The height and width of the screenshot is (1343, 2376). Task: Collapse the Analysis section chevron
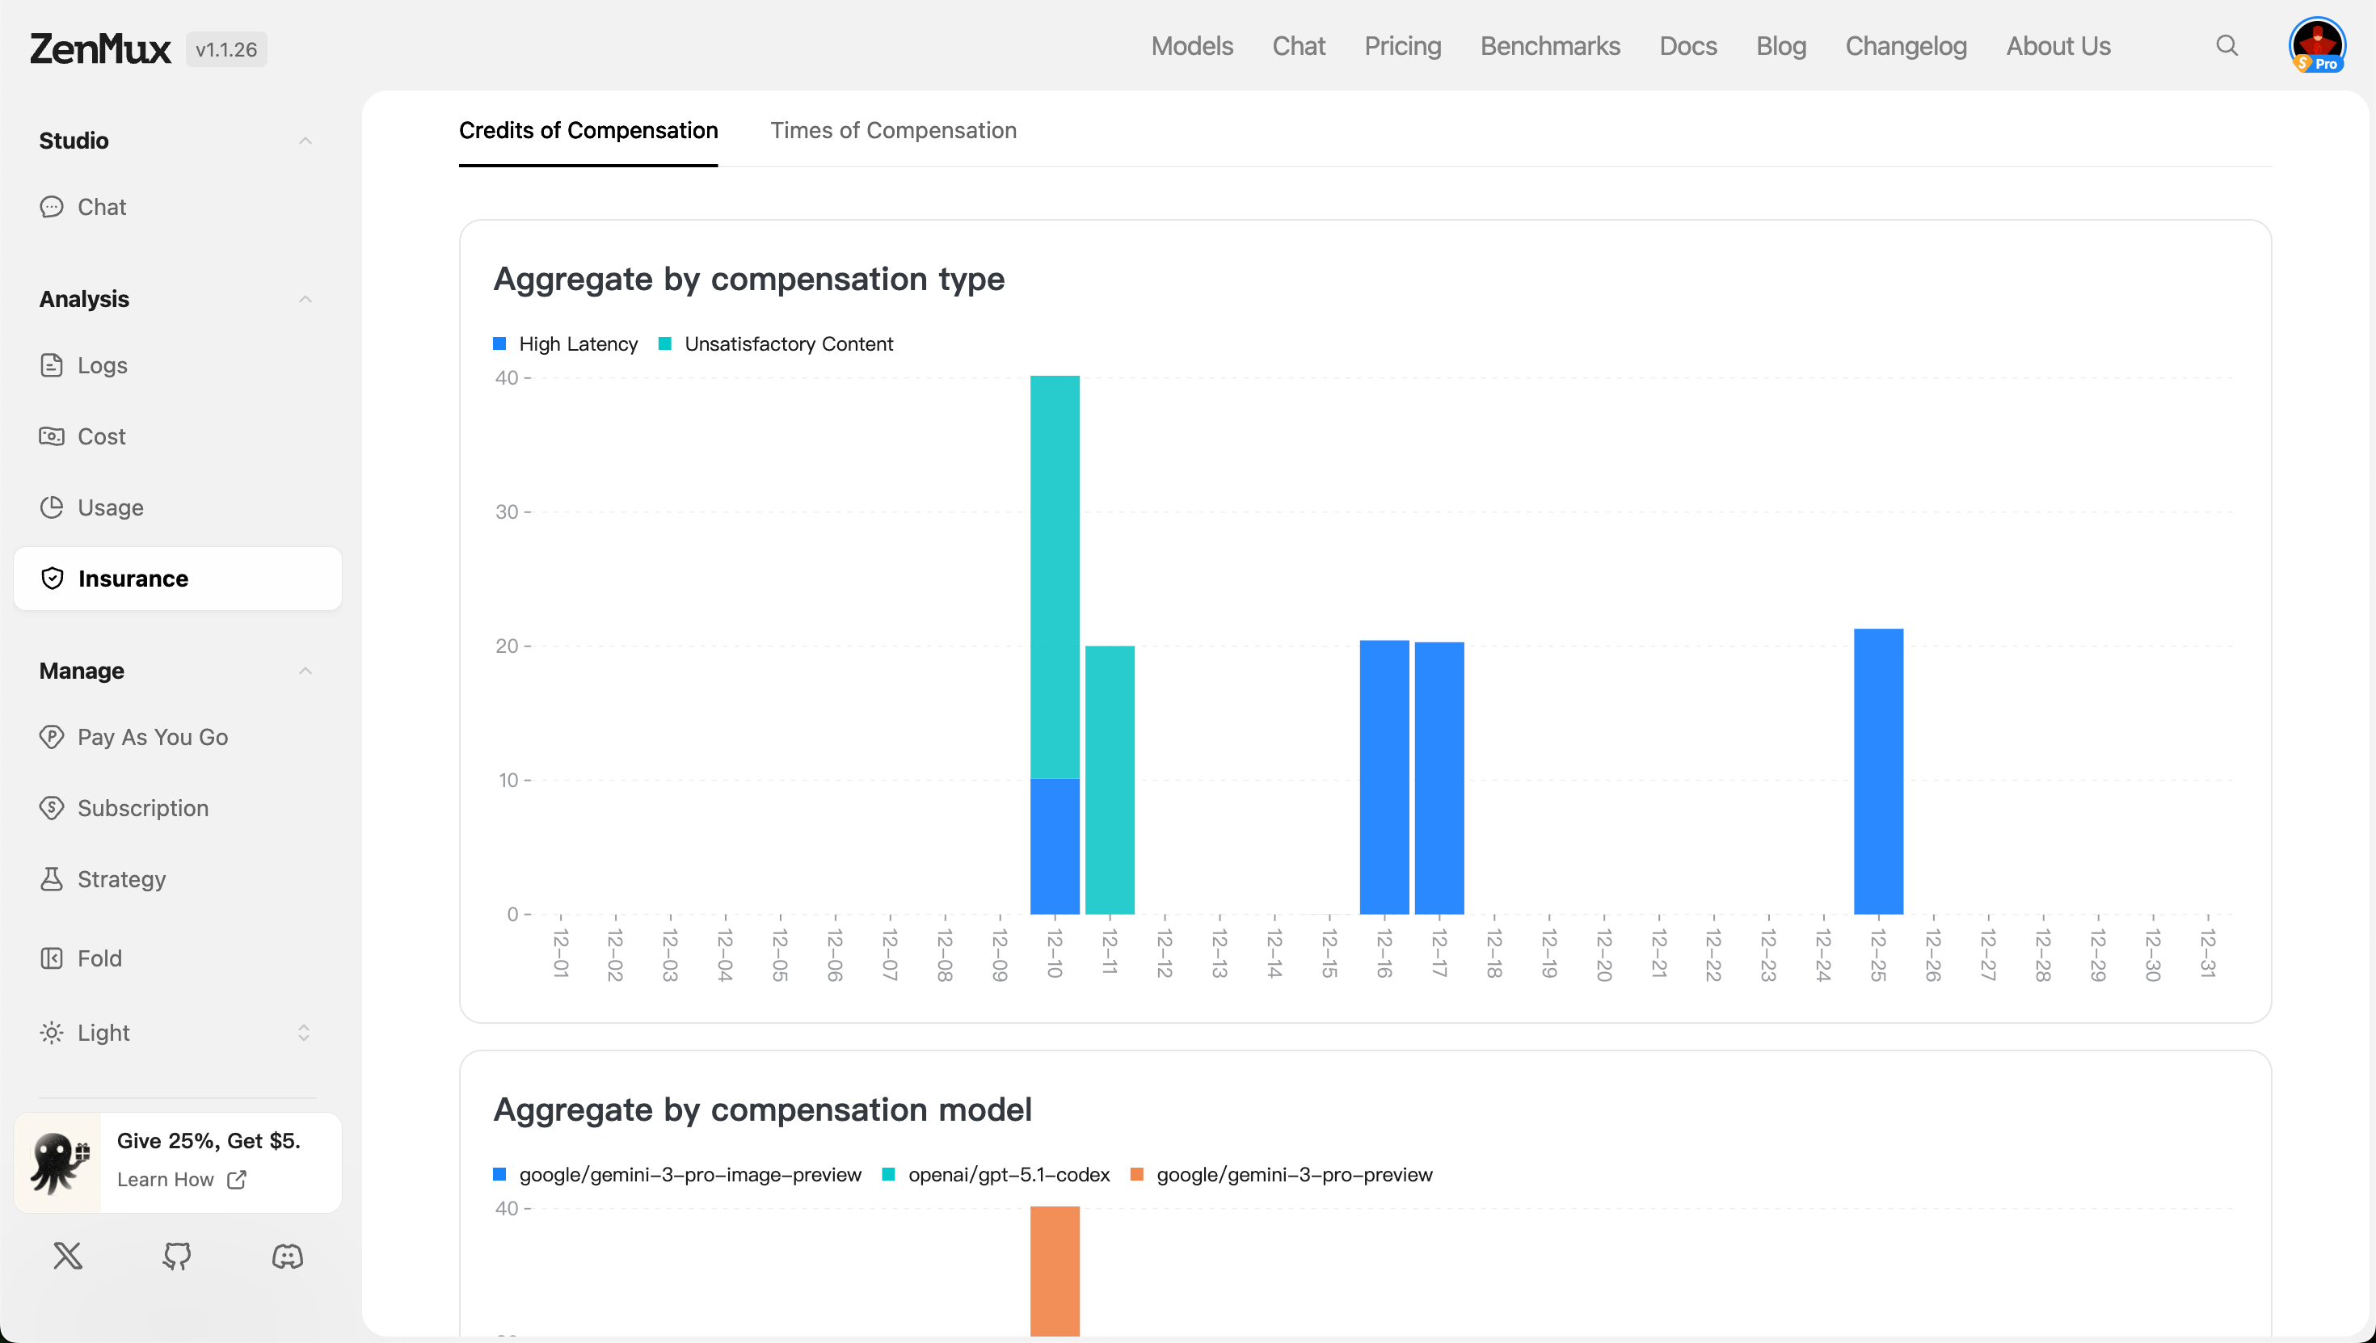coord(305,299)
